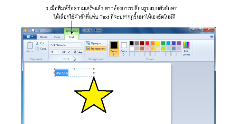235x124 pixels.
Task: Toggle Strikethrough abc button
Action: (x=80, y=52)
